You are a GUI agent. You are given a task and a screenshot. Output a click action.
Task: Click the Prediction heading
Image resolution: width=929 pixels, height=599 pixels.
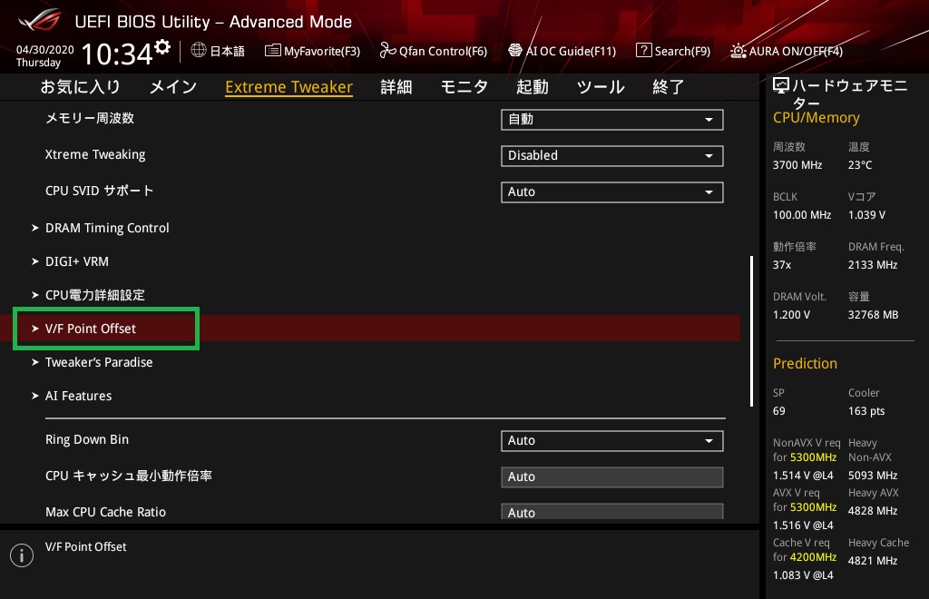coord(805,363)
